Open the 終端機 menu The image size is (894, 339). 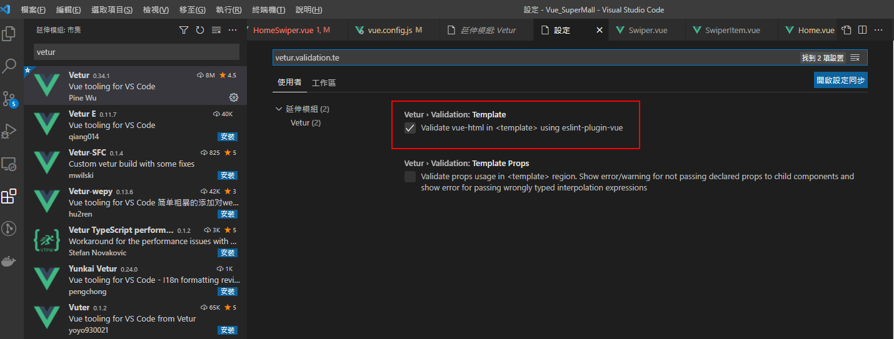tap(269, 10)
